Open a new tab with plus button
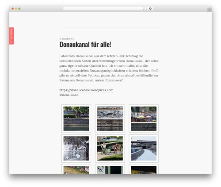Image resolution: width=221 pixels, height=187 pixels. (210, 10)
